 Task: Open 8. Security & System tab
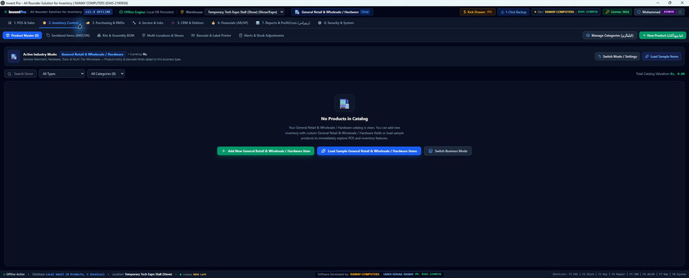(336, 22)
